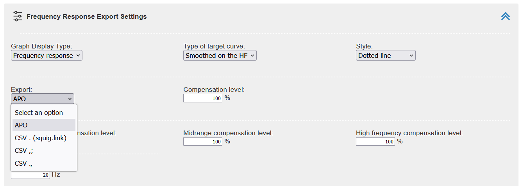Open the Style dropdown showing Dotted line
This screenshot has height=186, width=522.
(386, 55)
